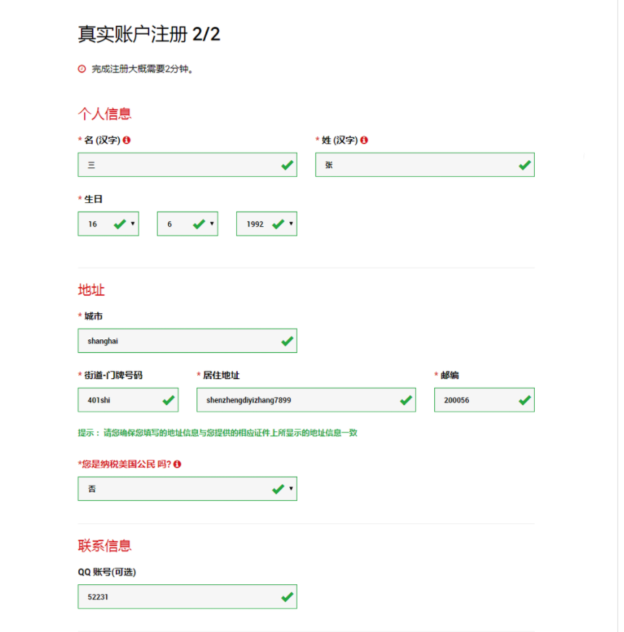Click info icon beside 姓 (汉字) label
This screenshot has height=632, width=624.
(364, 140)
